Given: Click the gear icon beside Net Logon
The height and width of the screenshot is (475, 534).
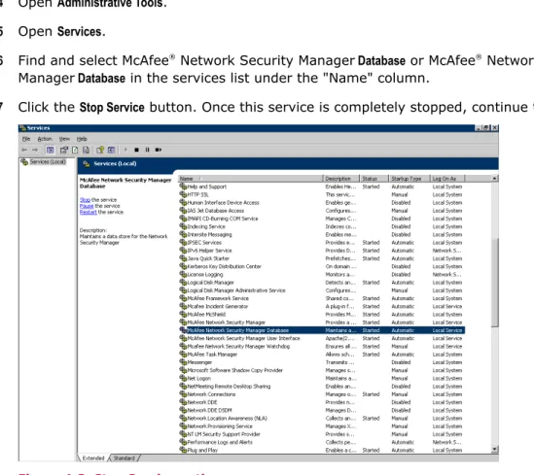Looking at the screenshot, I should point(183,378).
